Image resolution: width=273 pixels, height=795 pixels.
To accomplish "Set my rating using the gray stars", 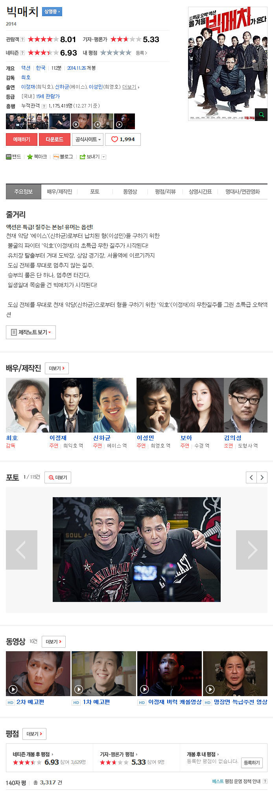I will coord(116,53).
